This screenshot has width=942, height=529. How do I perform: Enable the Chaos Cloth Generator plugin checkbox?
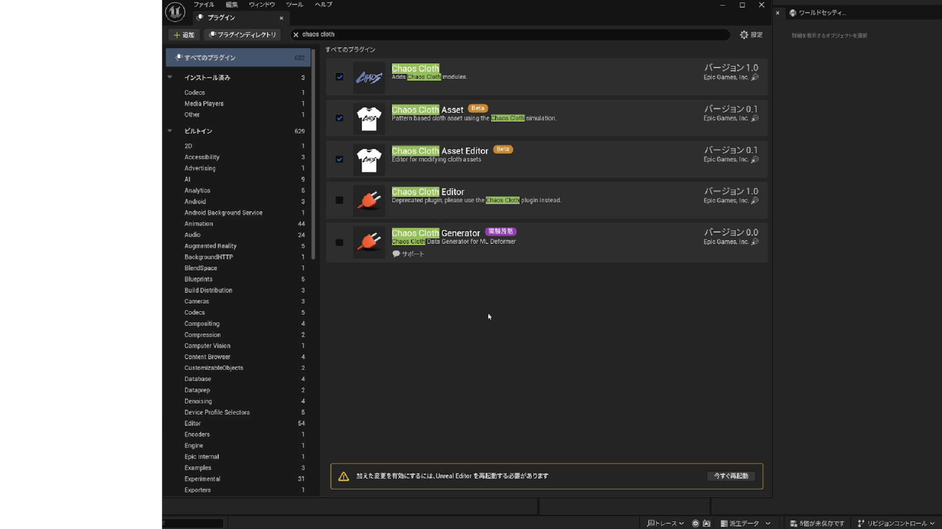[340, 242]
